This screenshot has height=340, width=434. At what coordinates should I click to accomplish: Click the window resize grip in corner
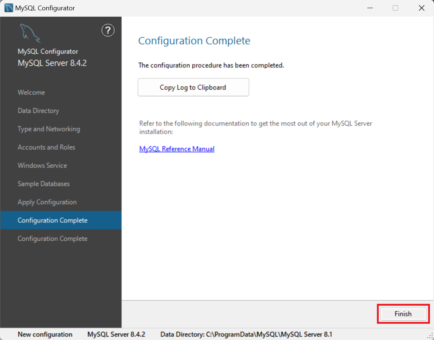[x=430, y=336]
